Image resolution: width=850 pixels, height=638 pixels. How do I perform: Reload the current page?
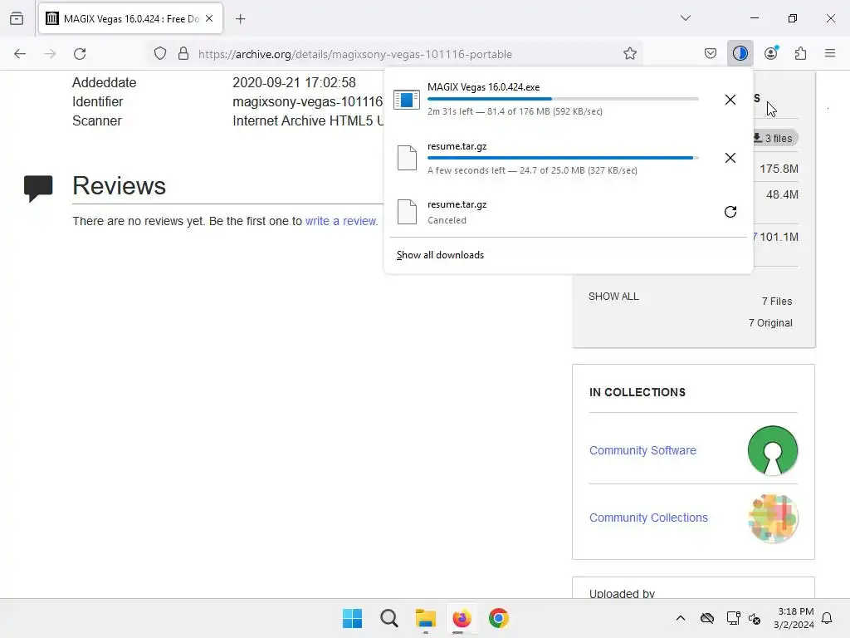click(80, 54)
